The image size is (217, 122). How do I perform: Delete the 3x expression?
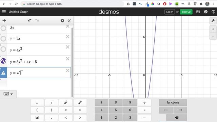click(x=67, y=26)
